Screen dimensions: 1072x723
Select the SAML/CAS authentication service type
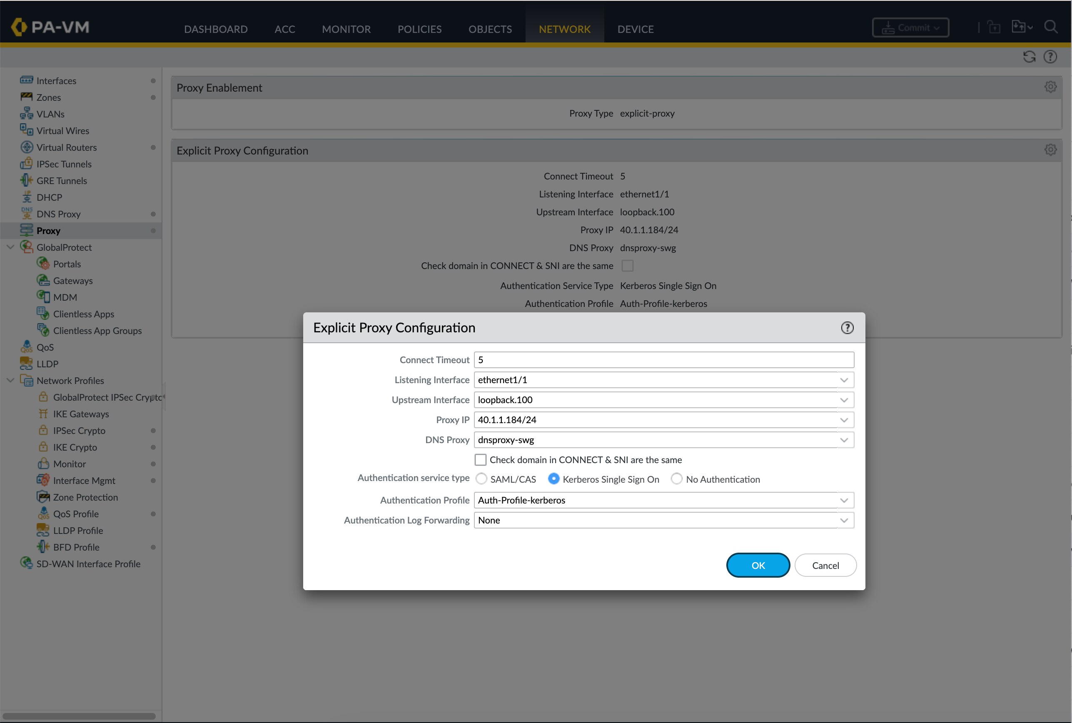point(481,479)
